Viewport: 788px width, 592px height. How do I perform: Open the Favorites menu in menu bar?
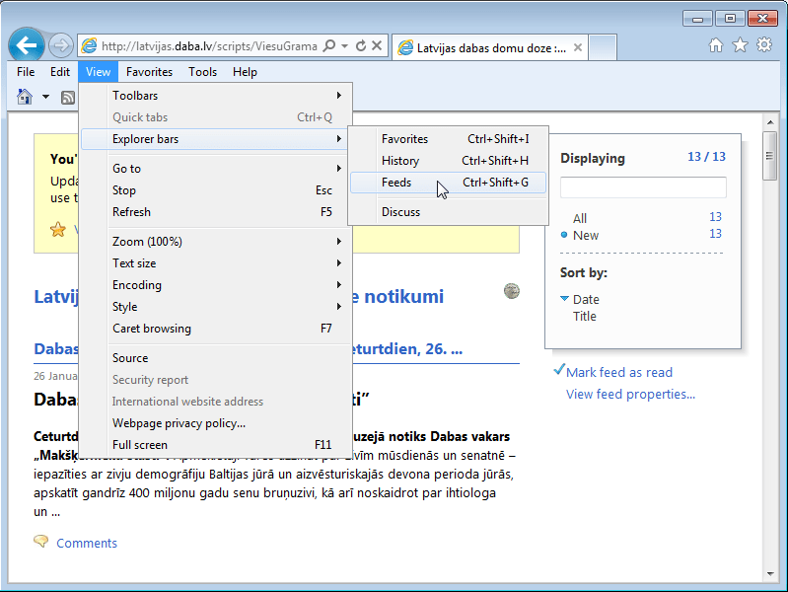pyautogui.click(x=149, y=72)
